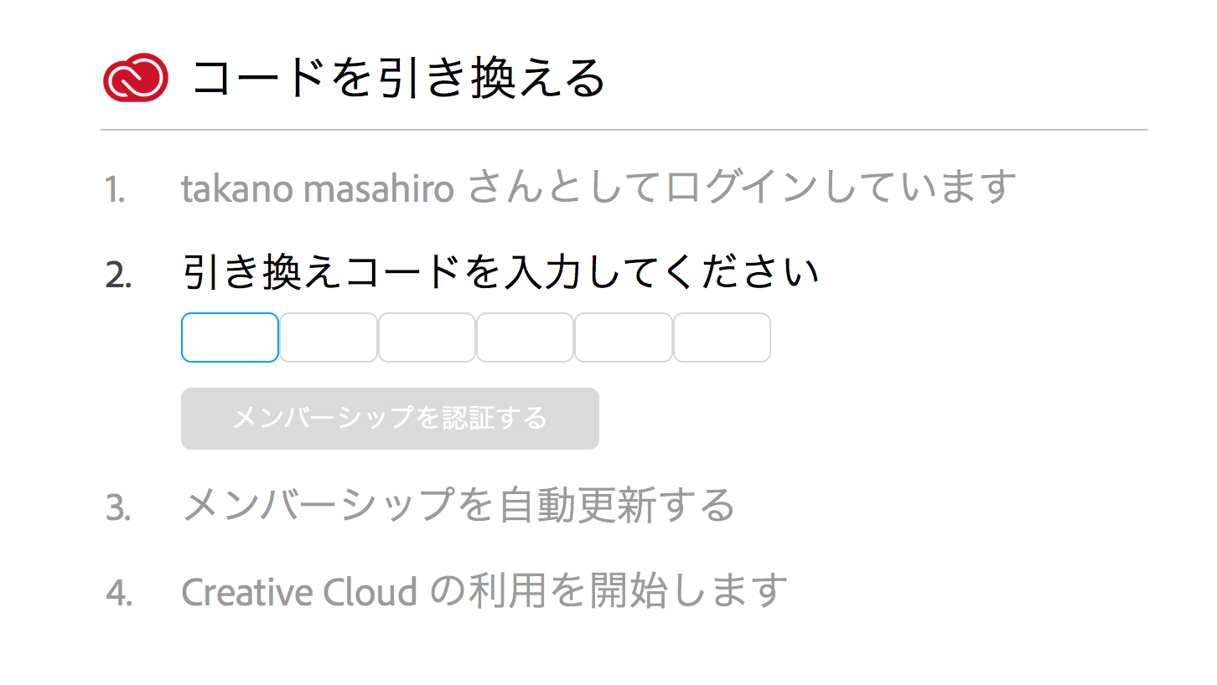The width and height of the screenshot is (1217, 685).
Task: Select the second redemption code input box
Action: [329, 337]
